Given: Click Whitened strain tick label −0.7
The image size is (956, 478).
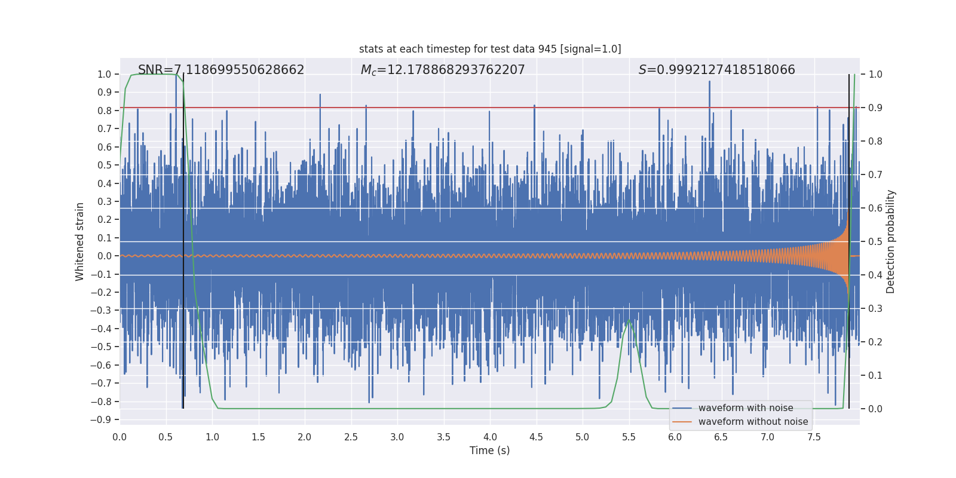Looking at the screenshot, I should tap(101, 383).
